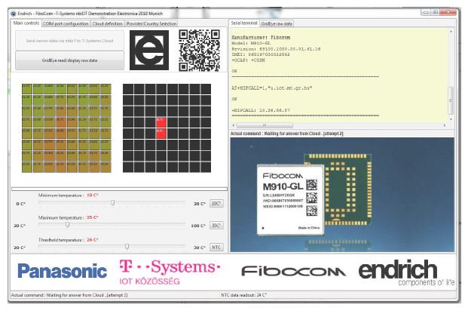This screenshot has width=468, height=311.
Task: Click the serial terminal vertical scrollbar thumb
Action: (451, 100)
